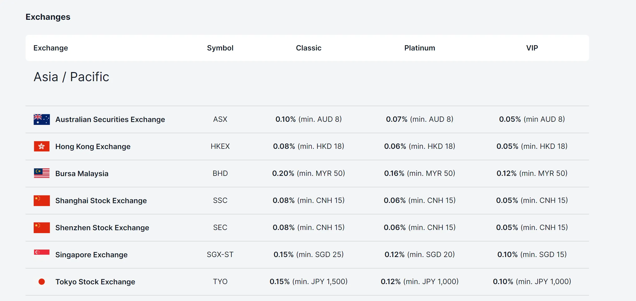
Task: Click the Malaysian flag beside Bursa Malaysia
Action: (41, 173)
